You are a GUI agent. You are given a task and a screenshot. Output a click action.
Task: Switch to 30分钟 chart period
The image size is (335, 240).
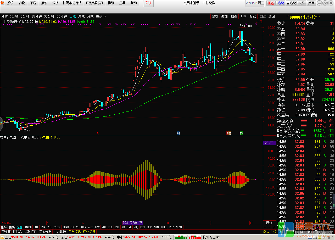49,16
